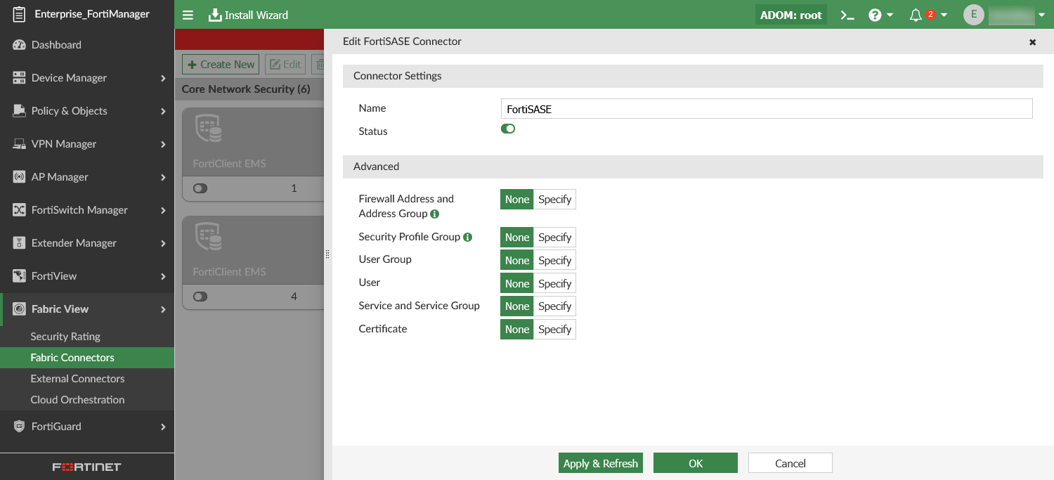Close the Edit FortiSASE Connector panel
Viewport: 1054px width, 480px height.
click(1032, 42)
